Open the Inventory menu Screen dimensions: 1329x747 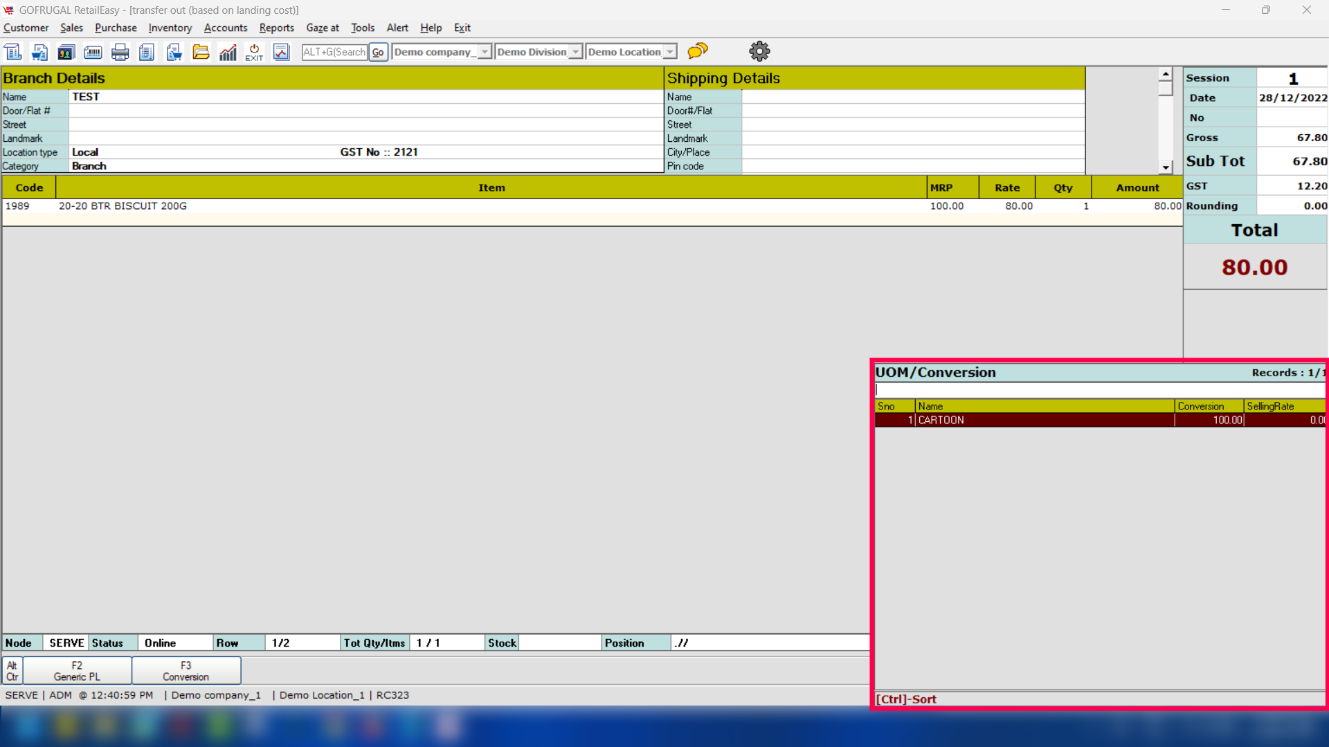tap(170, 28)
